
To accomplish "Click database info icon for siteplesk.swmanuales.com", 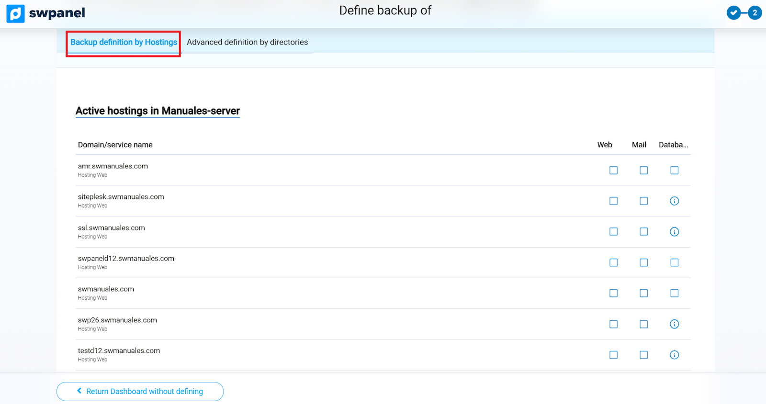I will [x=674, y=201].
